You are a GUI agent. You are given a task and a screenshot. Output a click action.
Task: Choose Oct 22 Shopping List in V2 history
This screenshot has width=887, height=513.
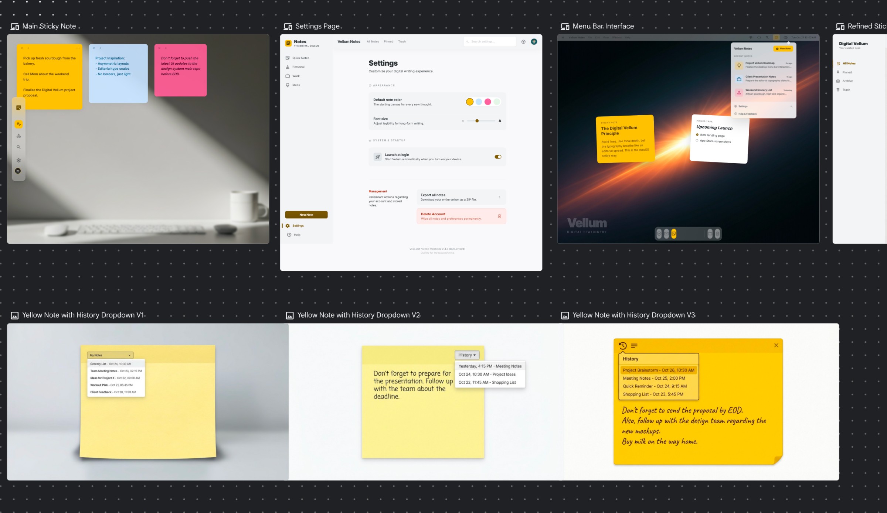coord(490,382)
